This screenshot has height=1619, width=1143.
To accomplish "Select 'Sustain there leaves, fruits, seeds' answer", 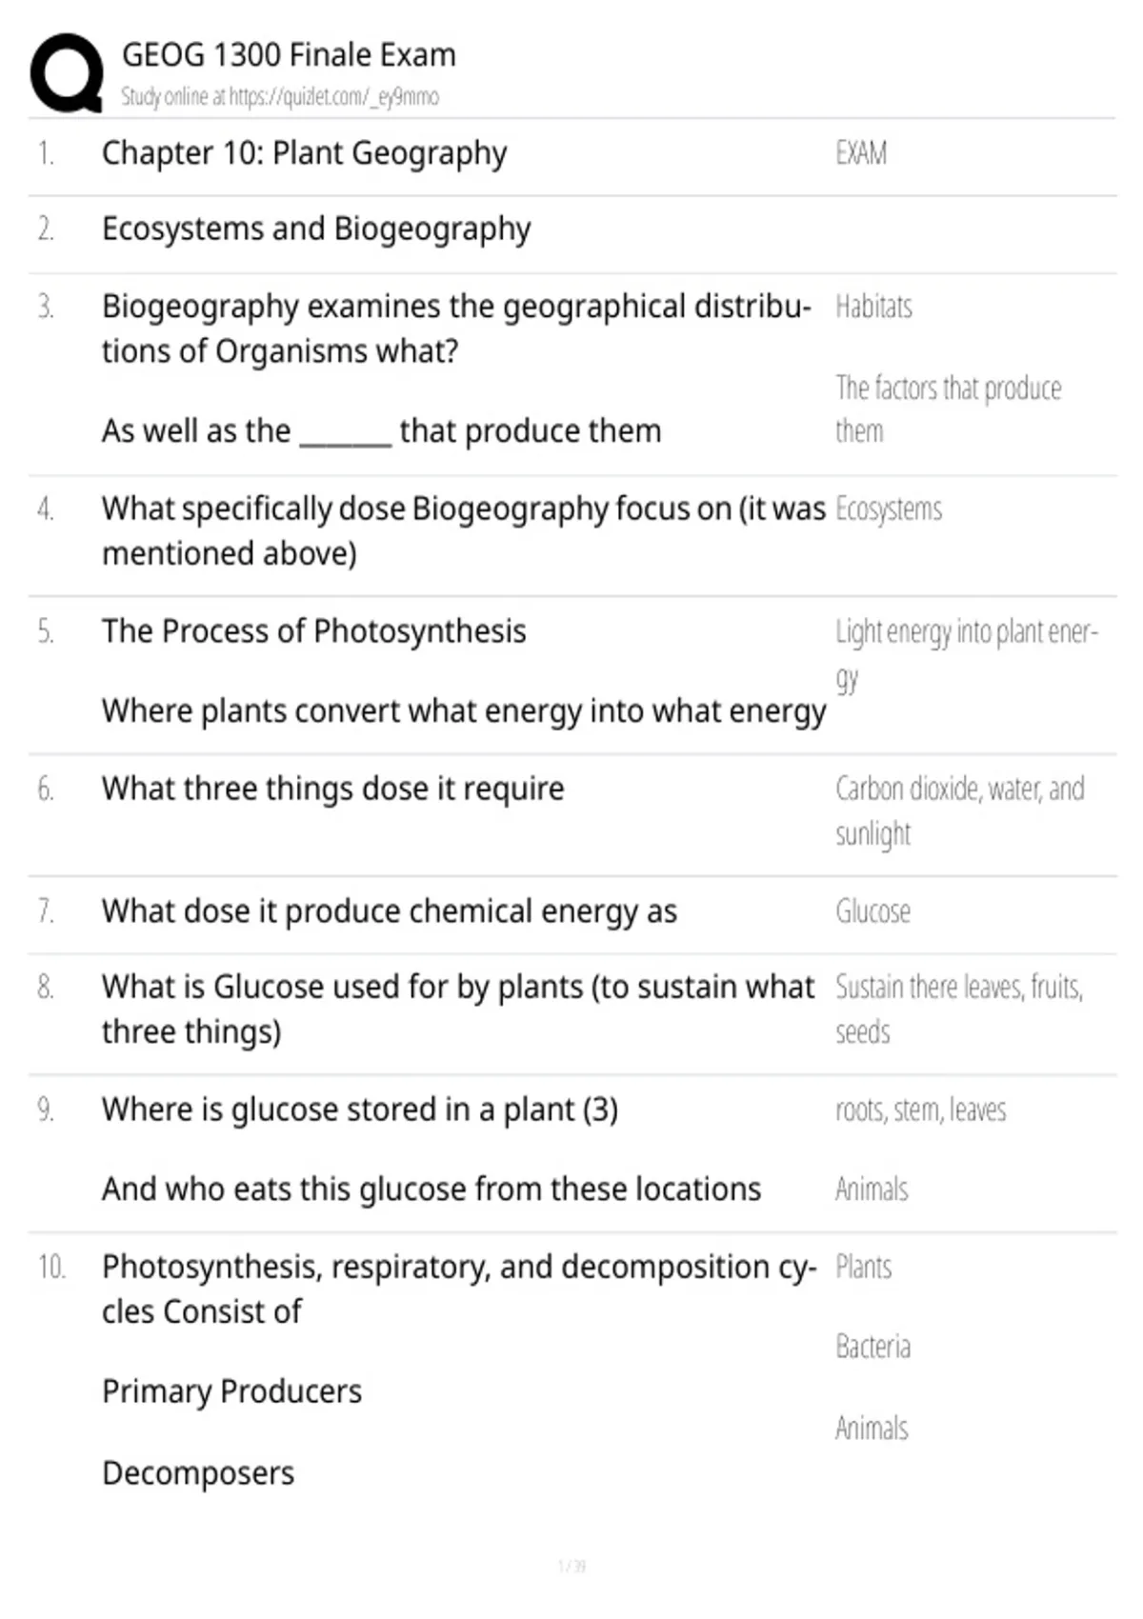I will 959,1009.
